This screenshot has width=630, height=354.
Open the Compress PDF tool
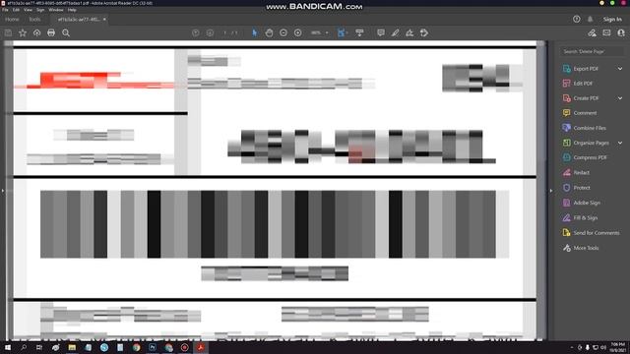pos(590,157)
